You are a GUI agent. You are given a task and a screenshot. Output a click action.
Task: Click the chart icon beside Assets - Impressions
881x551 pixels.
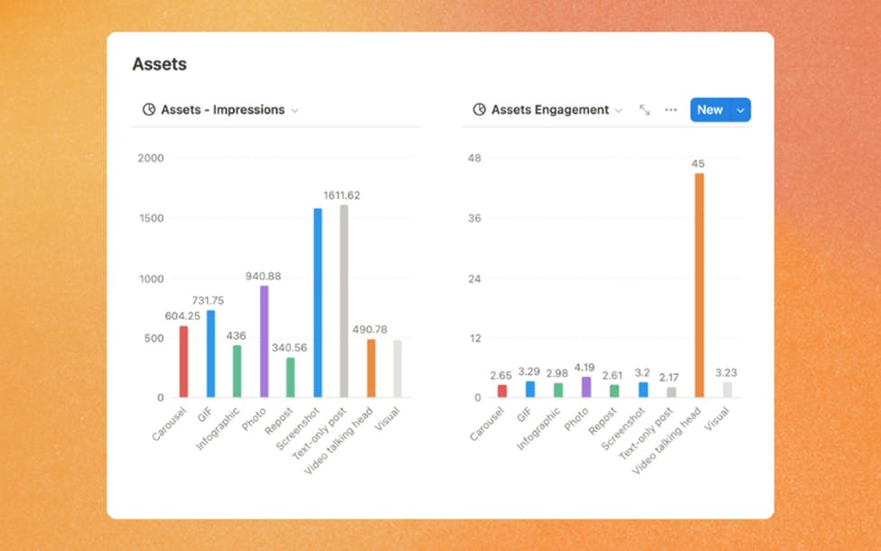point(149,109)
